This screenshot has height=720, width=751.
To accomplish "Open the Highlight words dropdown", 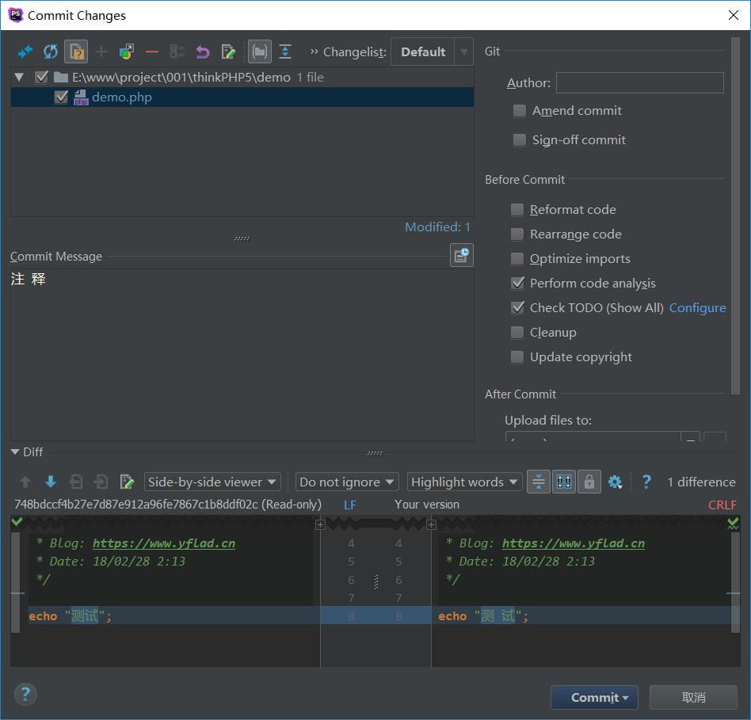I will [464, 482].
